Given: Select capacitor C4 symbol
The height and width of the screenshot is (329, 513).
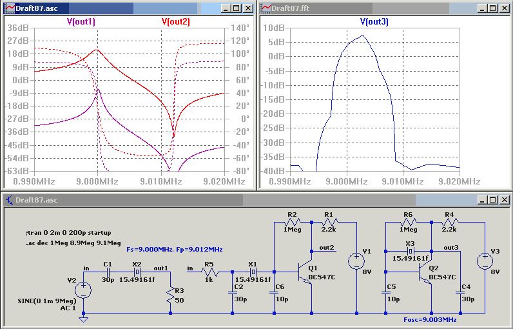Looking at the screenshot, I should [460, 293].
